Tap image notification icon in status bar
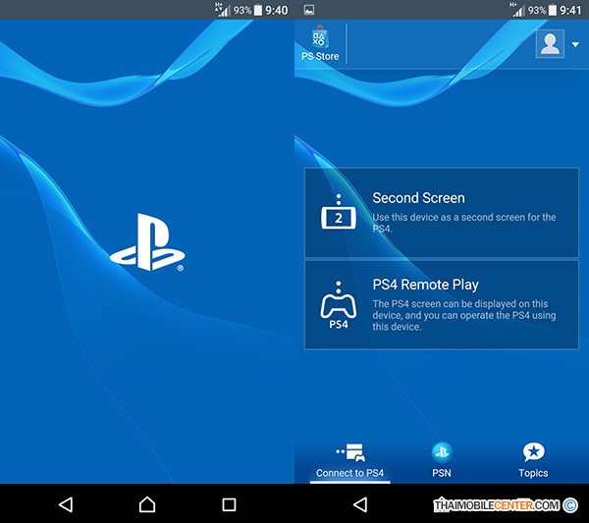 (309, 10)
